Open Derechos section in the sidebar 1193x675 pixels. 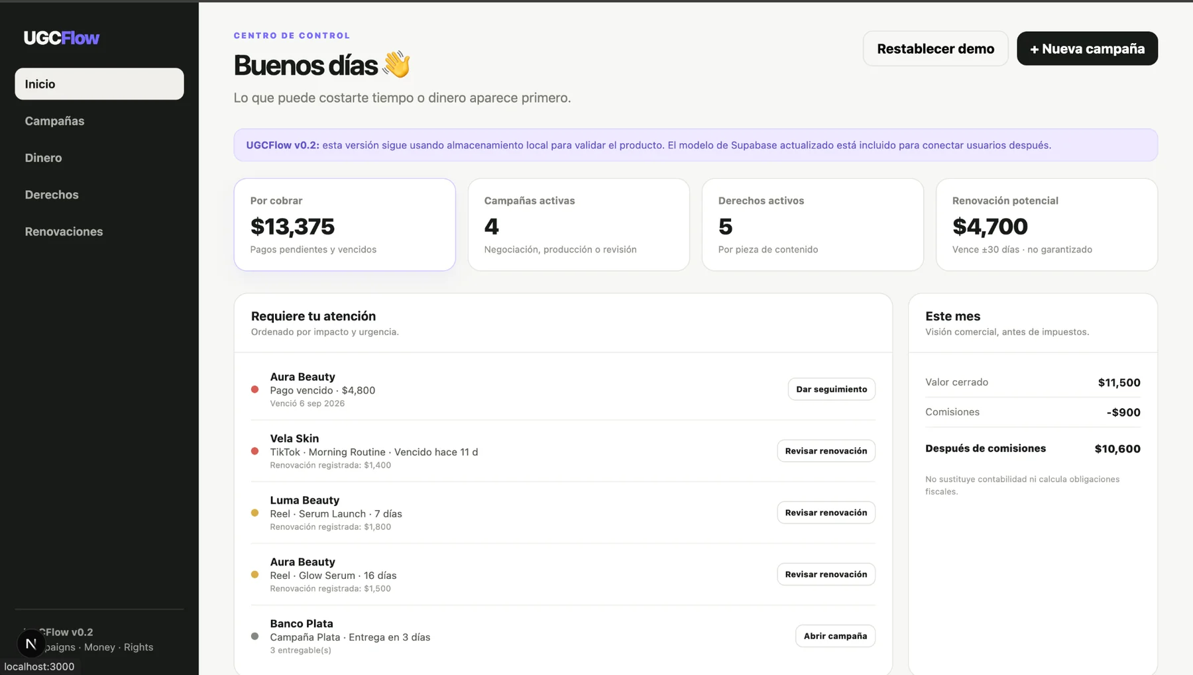coord(99,195)
